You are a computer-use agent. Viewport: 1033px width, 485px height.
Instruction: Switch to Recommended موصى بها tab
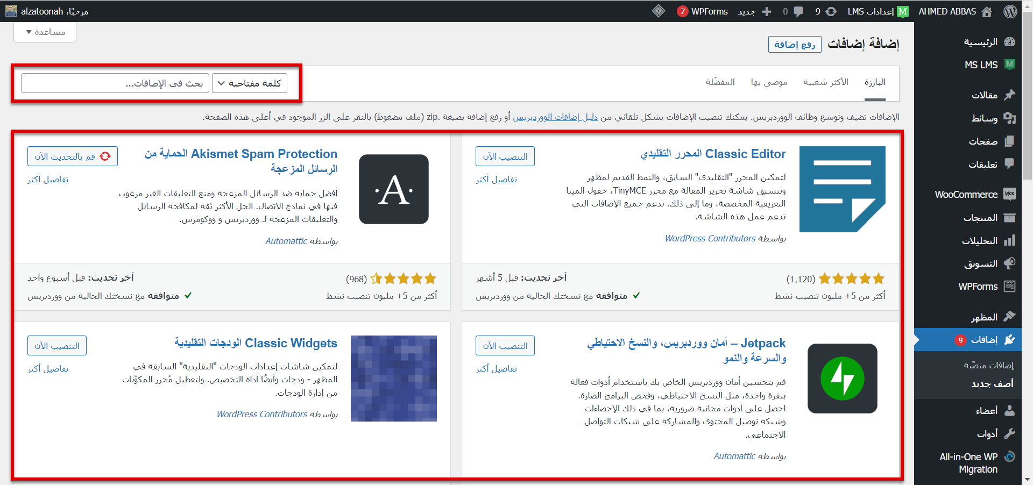tap(769, 82)
